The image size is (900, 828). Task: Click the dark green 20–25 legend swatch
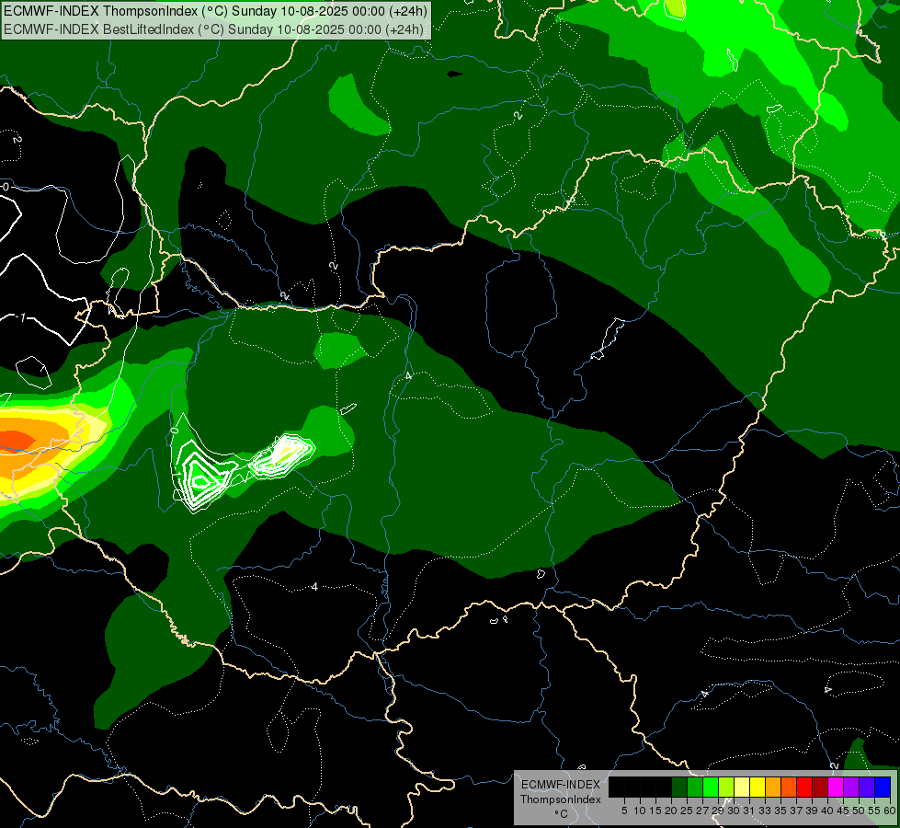(679, 787)
